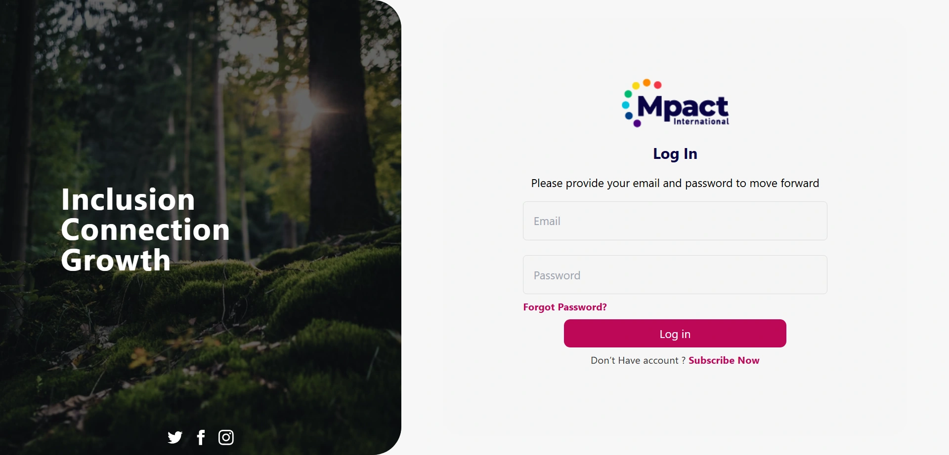Follow the Subscribe Now link
This screenshot has height=455, width=949.
pos(724,360)
